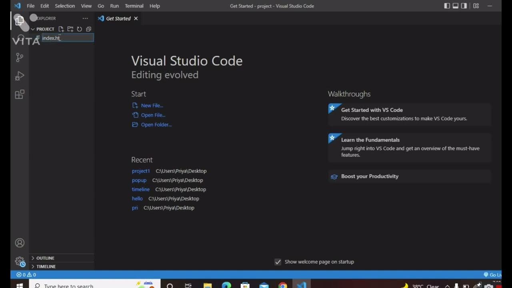Open Explorer views and more actions menu
This screenshot has height=288, width=512.
click(85, 18)
